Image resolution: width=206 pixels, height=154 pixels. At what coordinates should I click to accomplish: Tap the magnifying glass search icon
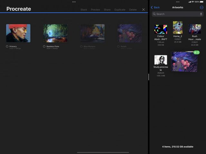(x=154, y=14)
